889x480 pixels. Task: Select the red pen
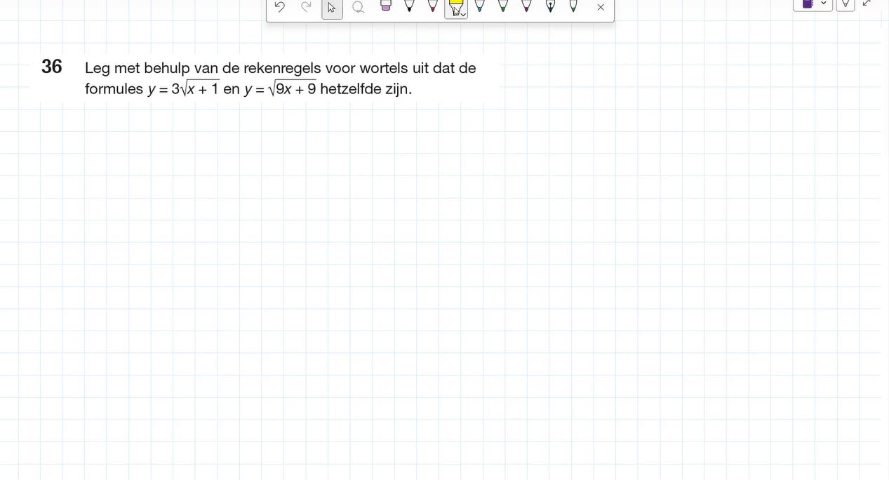pos(432,6)
